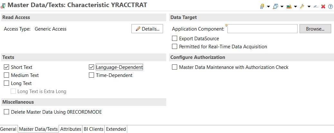Screen dimensions: 334x133
Task: Expand the dropdown arrow beside the wrench icon
Action: [309, 6]
